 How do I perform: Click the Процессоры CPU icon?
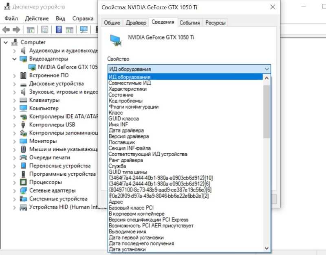point(23,182)
